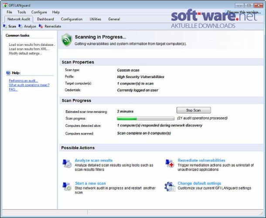Click the Change default settings gear icon
Image resolution: width=266 pixels, height=218 pixels.
(170, 187)
